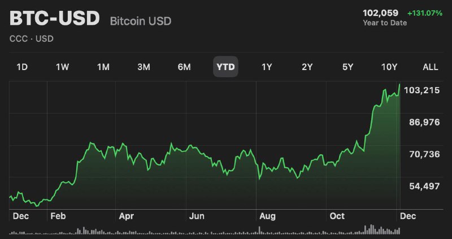Image resolution: width=452 pixels, height=239 pixels.
Task: Click the Aug label on the x-axis
Action: tap(266, 216)
